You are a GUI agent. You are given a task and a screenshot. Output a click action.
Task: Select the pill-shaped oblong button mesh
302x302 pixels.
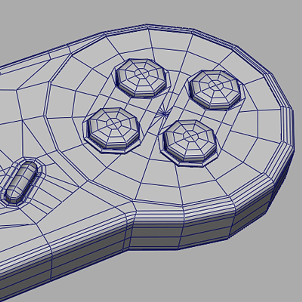pos(21,182)
